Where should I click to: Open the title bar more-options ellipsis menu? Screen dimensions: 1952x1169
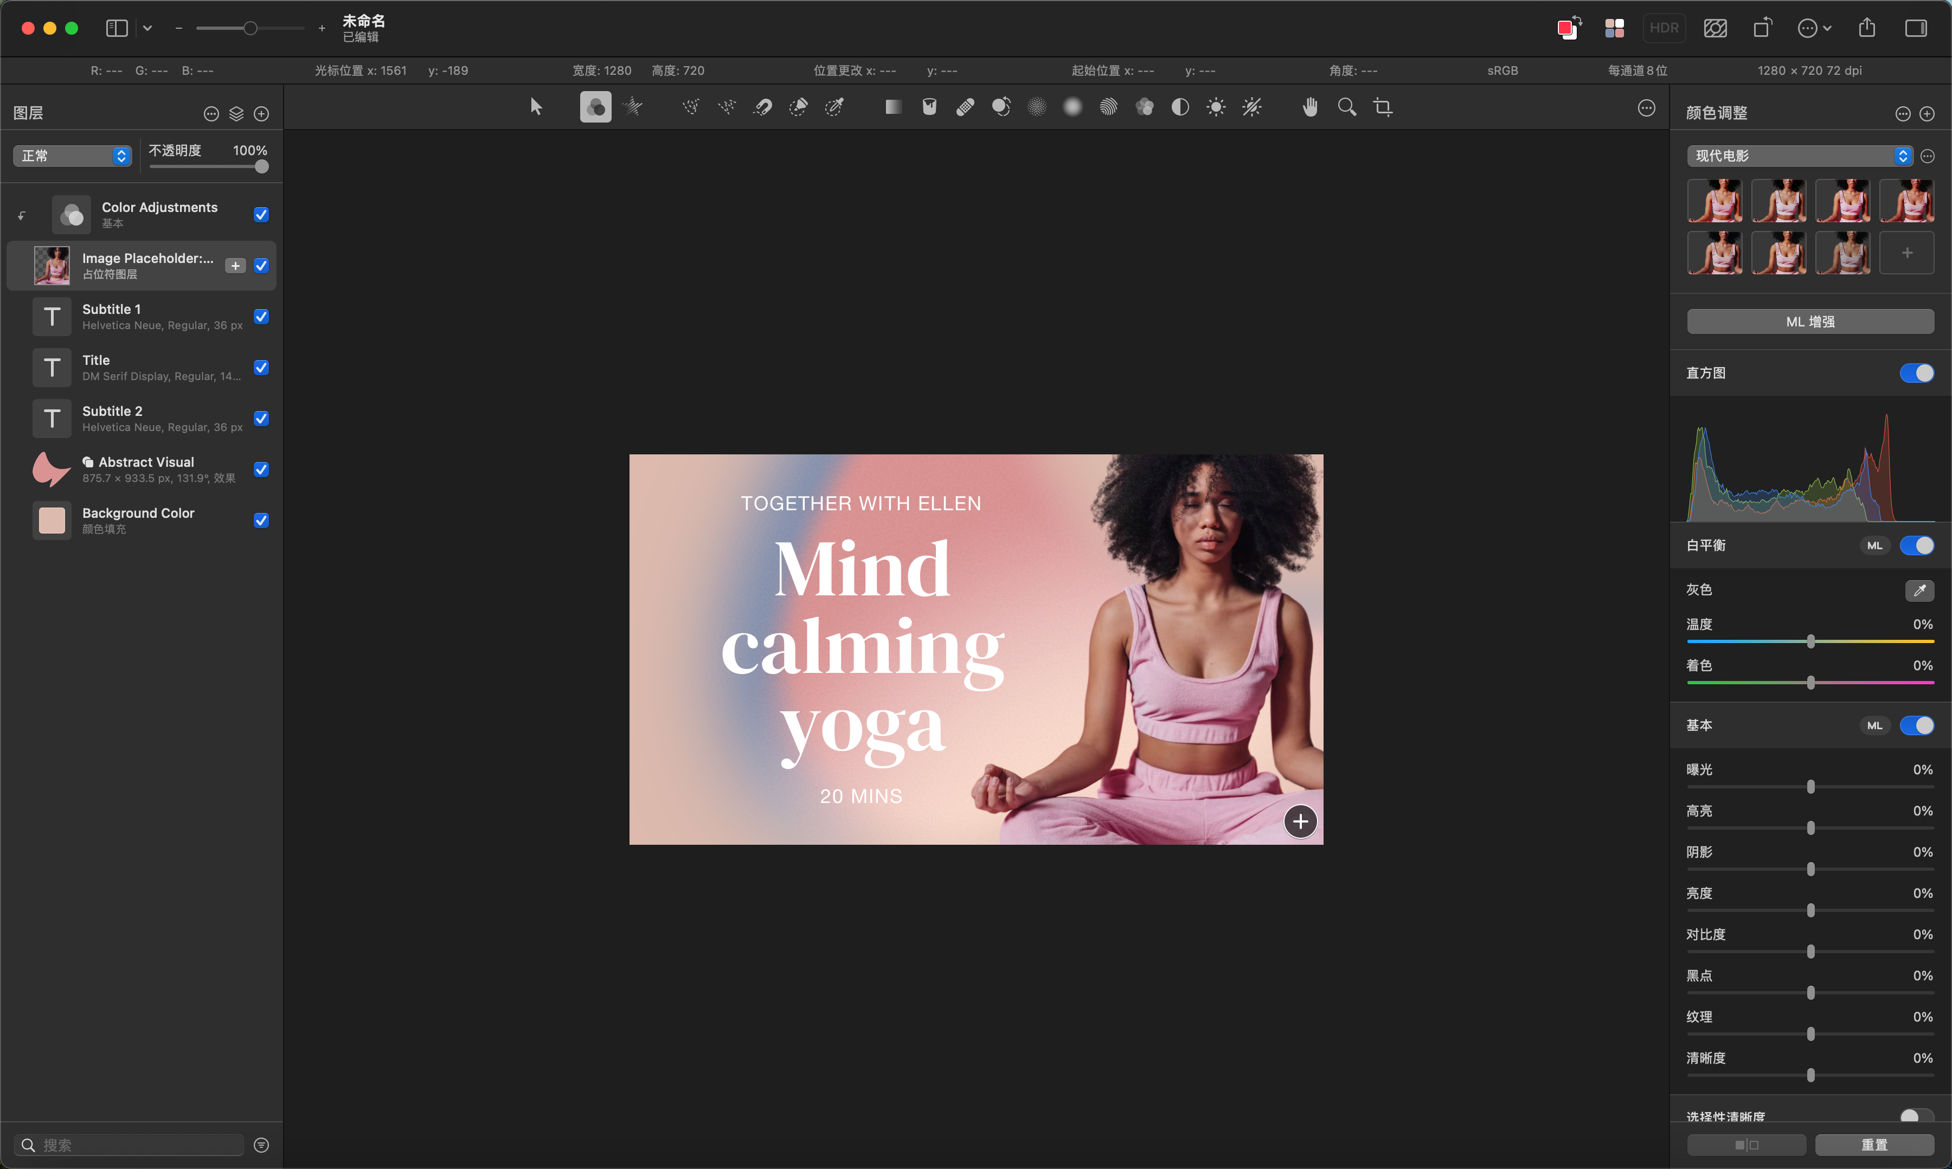(x=1813, y=28)
